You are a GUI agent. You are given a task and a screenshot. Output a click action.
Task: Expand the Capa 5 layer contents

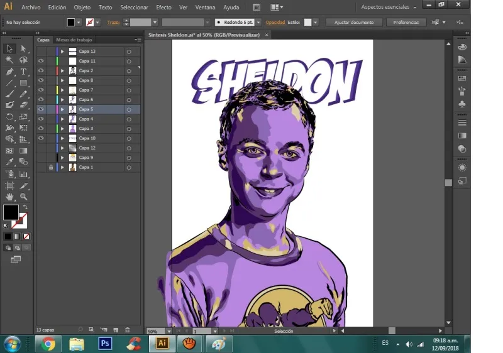(x=62, y=109)
